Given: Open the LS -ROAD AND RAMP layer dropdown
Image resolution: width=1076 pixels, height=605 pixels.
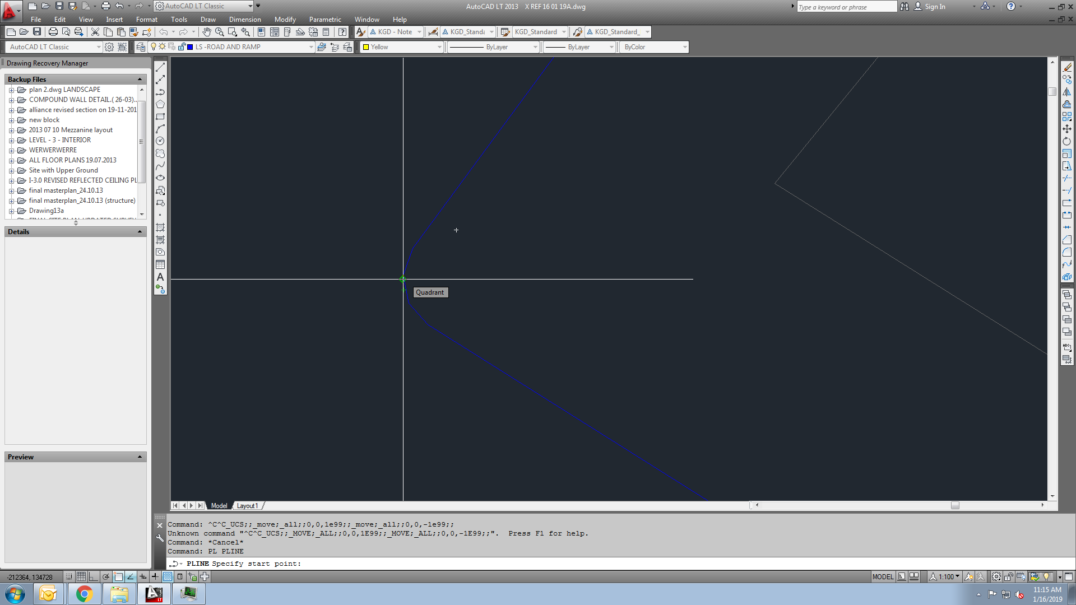Looking at the screenshot, I should coord(311,47).
